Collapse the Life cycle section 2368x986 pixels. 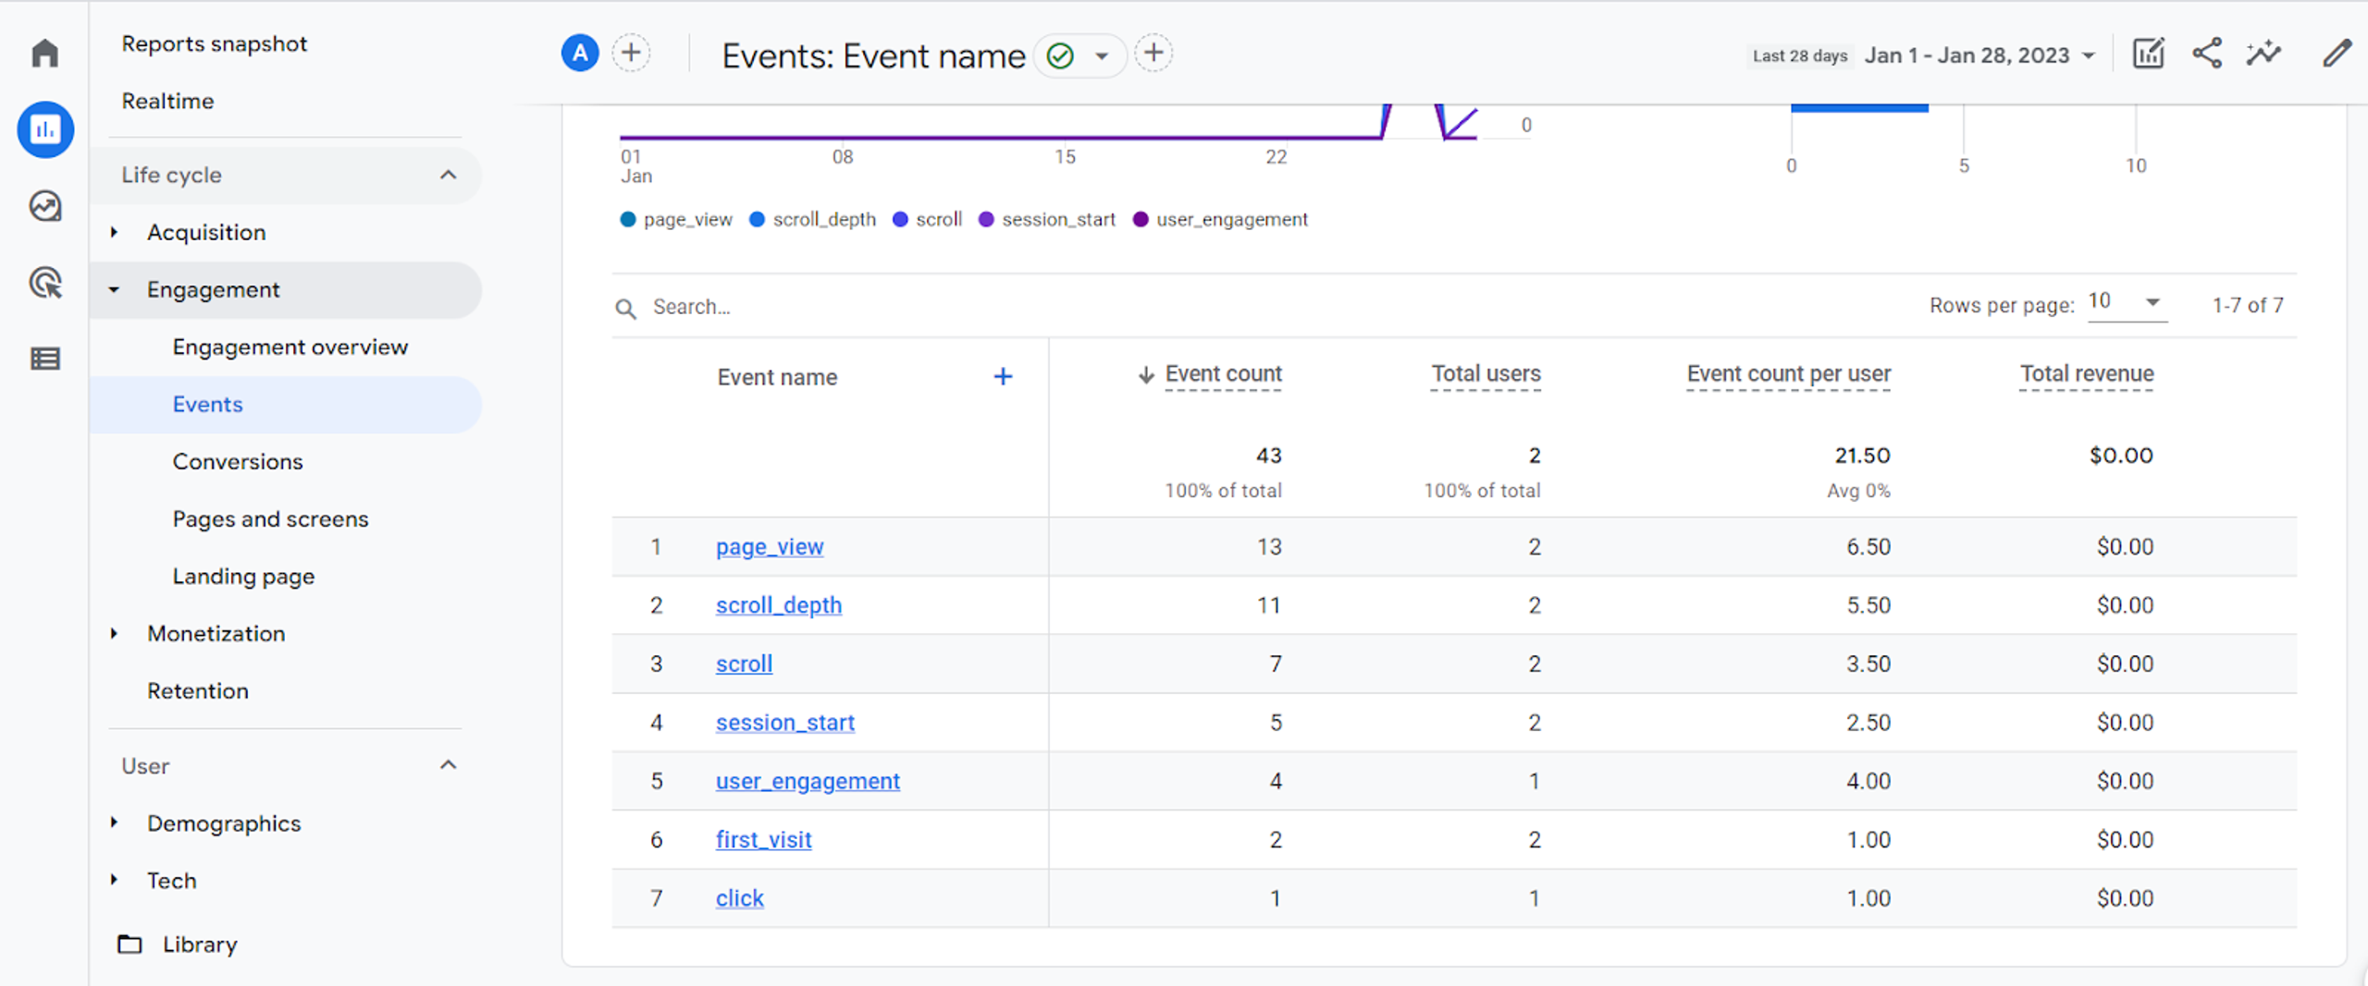(x=449, y=175)
